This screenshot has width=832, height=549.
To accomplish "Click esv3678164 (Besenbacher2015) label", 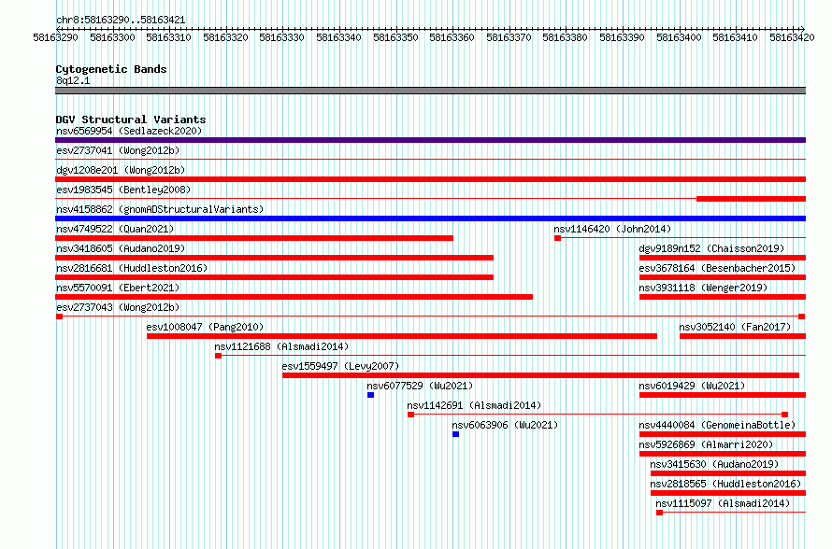I will [717, 268].
